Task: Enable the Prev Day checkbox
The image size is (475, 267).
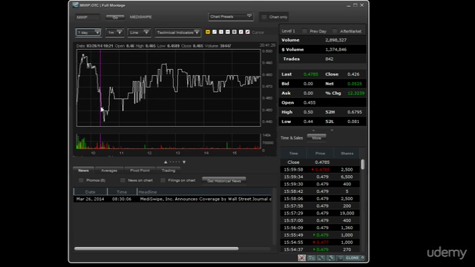Action: 305,31
